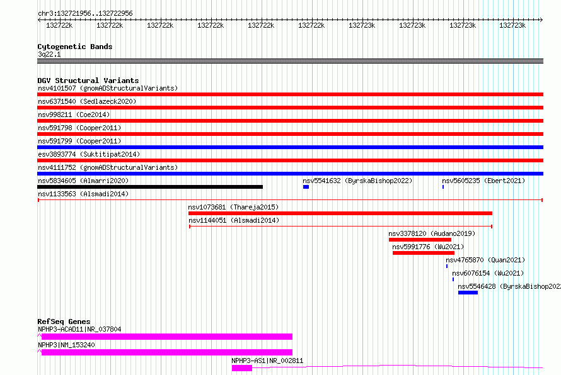Click the small blue block under nsv5541632
The height and width of the screenshot is (375, 561).
coord(306,187)
